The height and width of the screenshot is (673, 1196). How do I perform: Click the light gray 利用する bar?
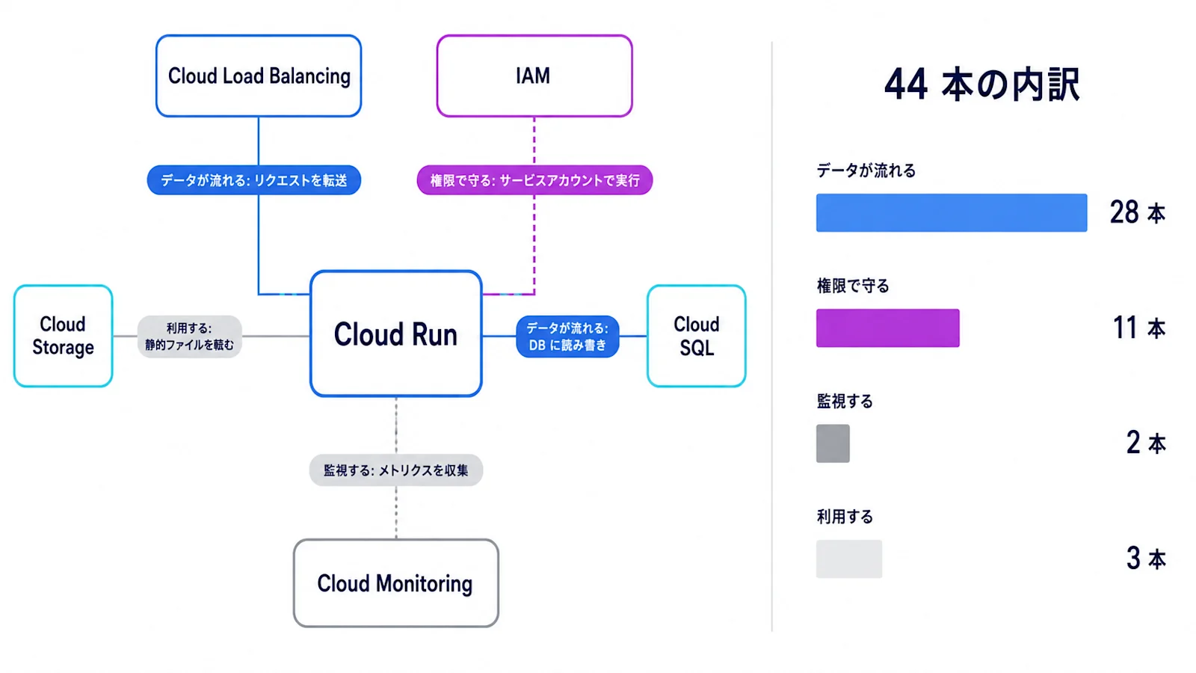coord(849,559)
